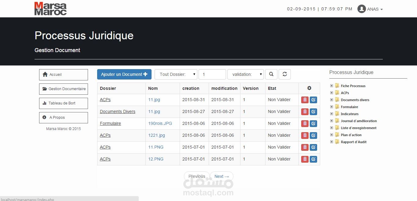
Task: Open the Documents Divers dossier link
Action: [118, 111]
